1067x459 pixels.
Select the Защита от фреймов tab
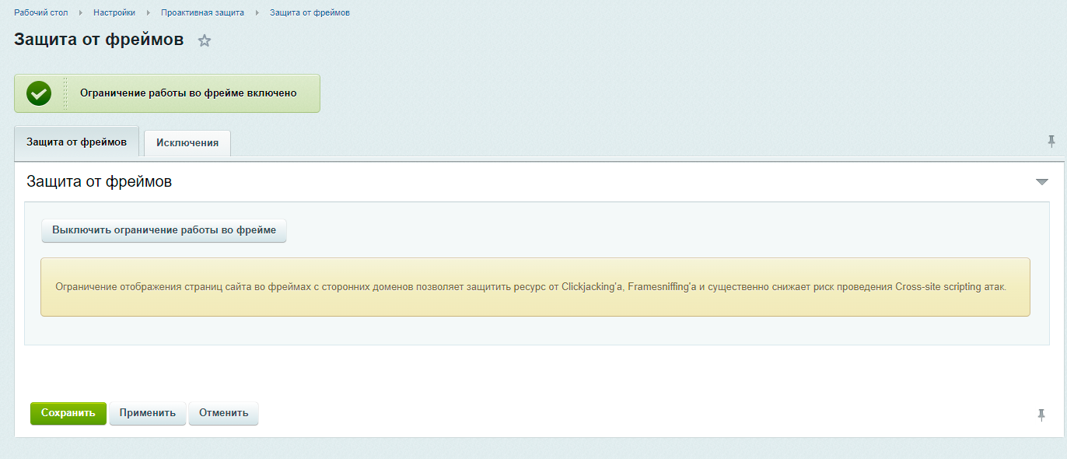76,142
